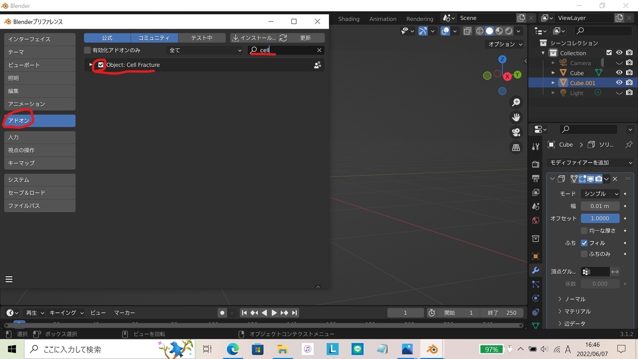Uncheck the Collection exclude checkbox
638x359 pixels.
click(609, 53)
